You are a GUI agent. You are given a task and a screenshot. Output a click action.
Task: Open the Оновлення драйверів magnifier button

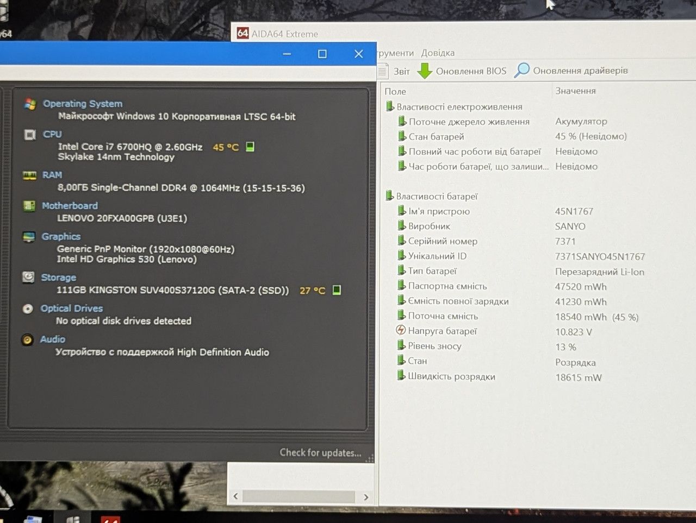571,71
